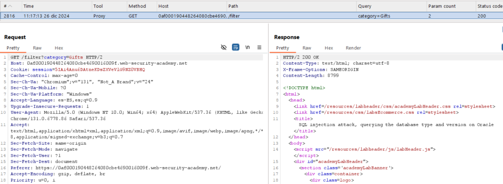Click the Proxy cell in the Tool column
Screen dimensions: 503x184
point(99,16)
